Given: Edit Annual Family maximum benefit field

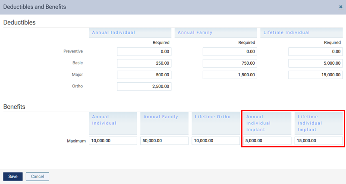Looking at the screenshot, I should (x=164, y=141).
